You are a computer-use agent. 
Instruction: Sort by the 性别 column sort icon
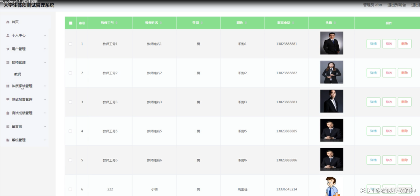[202, 23]
